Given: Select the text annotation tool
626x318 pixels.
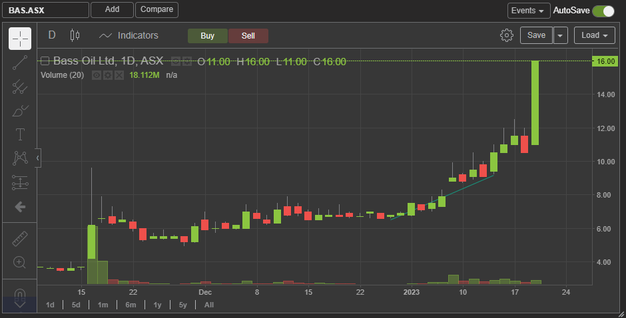Looking at the screenshot, I should tap(20, 134).
